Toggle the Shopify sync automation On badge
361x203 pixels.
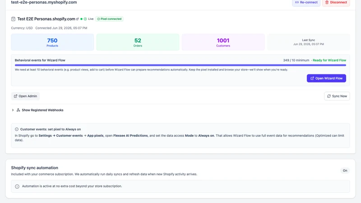click(x=345, y=171)
